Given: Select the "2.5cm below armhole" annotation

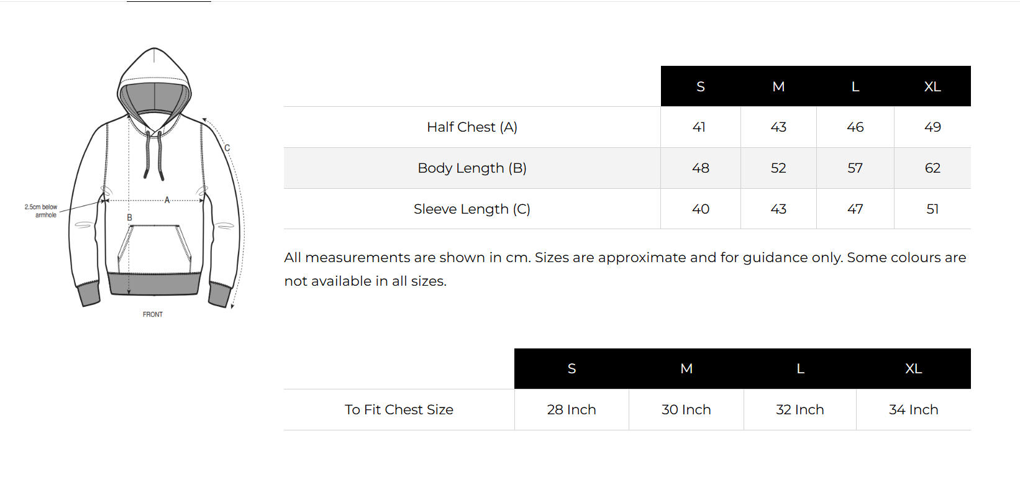Looking at the screenshot, I should click(41, 211).
